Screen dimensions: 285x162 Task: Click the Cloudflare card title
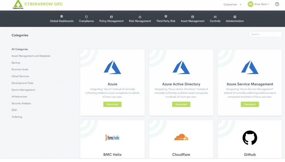pos(181,155)
